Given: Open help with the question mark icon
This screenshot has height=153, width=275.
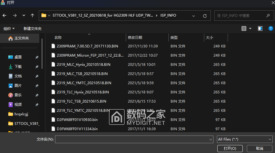Looking at the screenshot, I should point(271,28).
